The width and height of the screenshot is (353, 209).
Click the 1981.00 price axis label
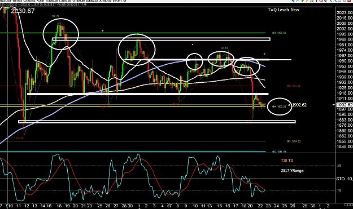345,45
